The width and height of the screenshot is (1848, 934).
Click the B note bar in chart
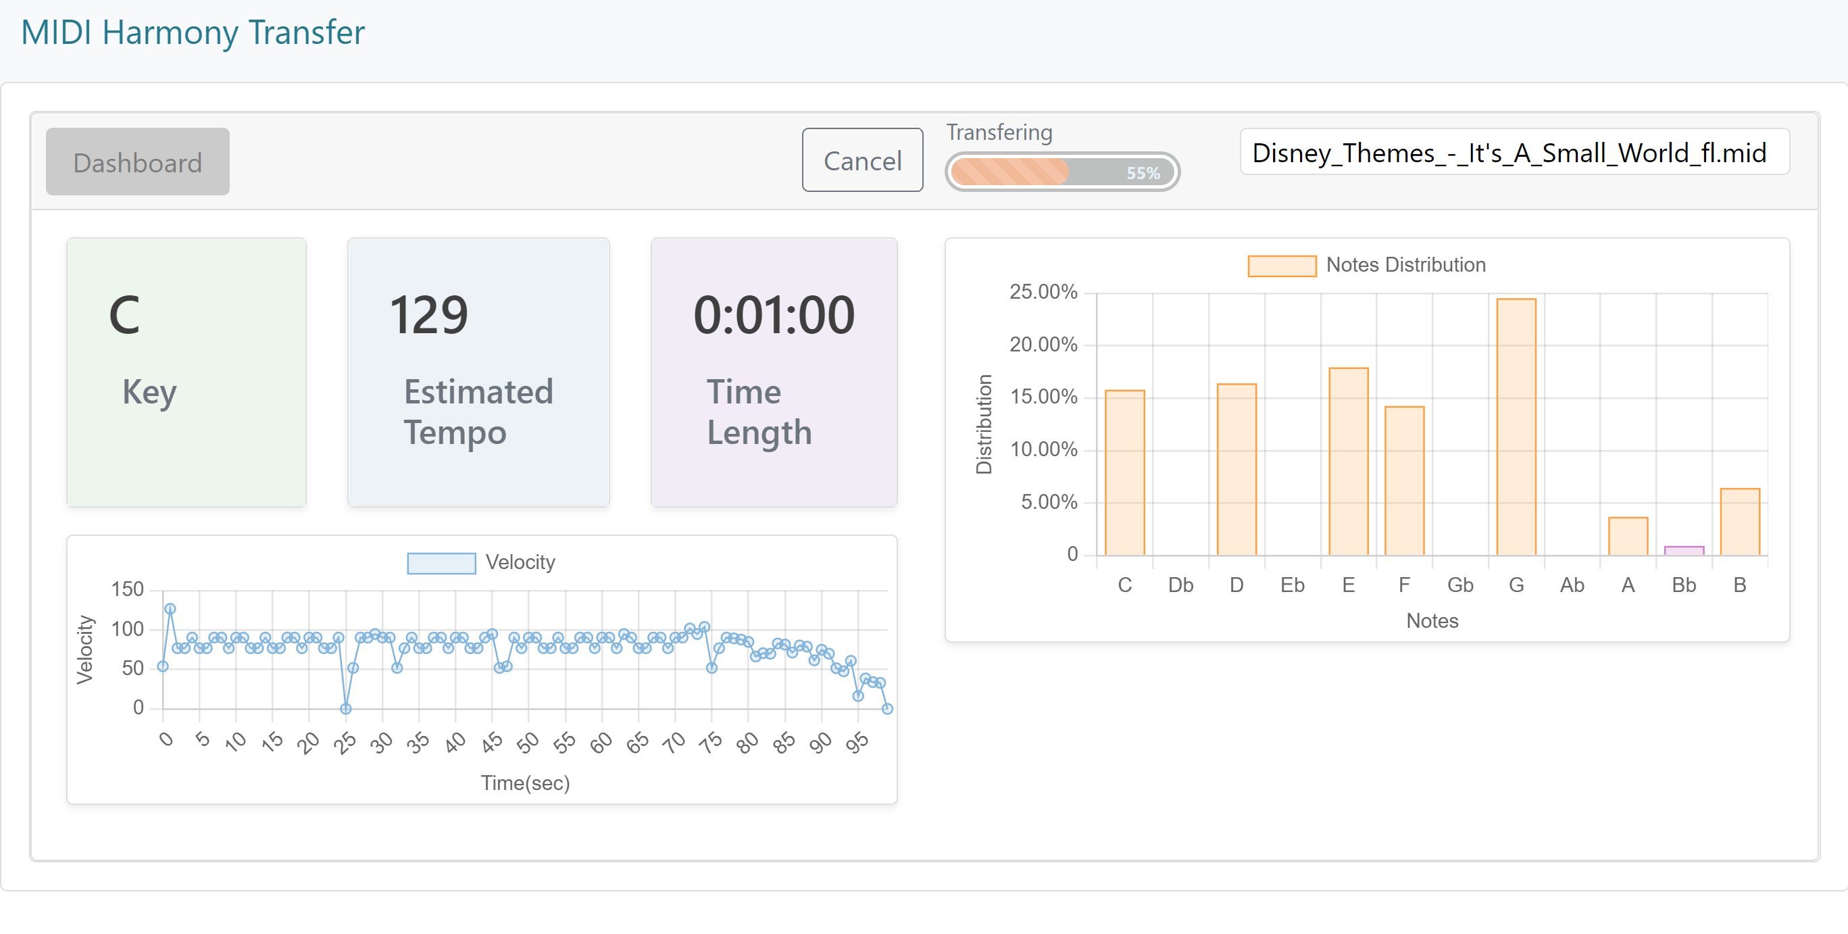1739,522
